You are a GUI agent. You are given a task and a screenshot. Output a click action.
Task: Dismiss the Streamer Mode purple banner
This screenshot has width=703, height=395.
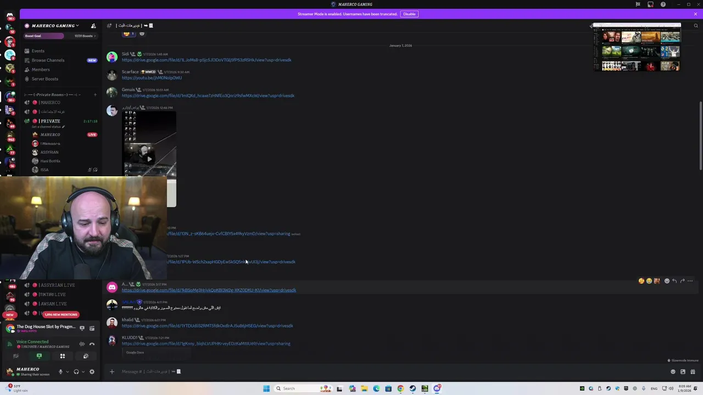point(695,14)
